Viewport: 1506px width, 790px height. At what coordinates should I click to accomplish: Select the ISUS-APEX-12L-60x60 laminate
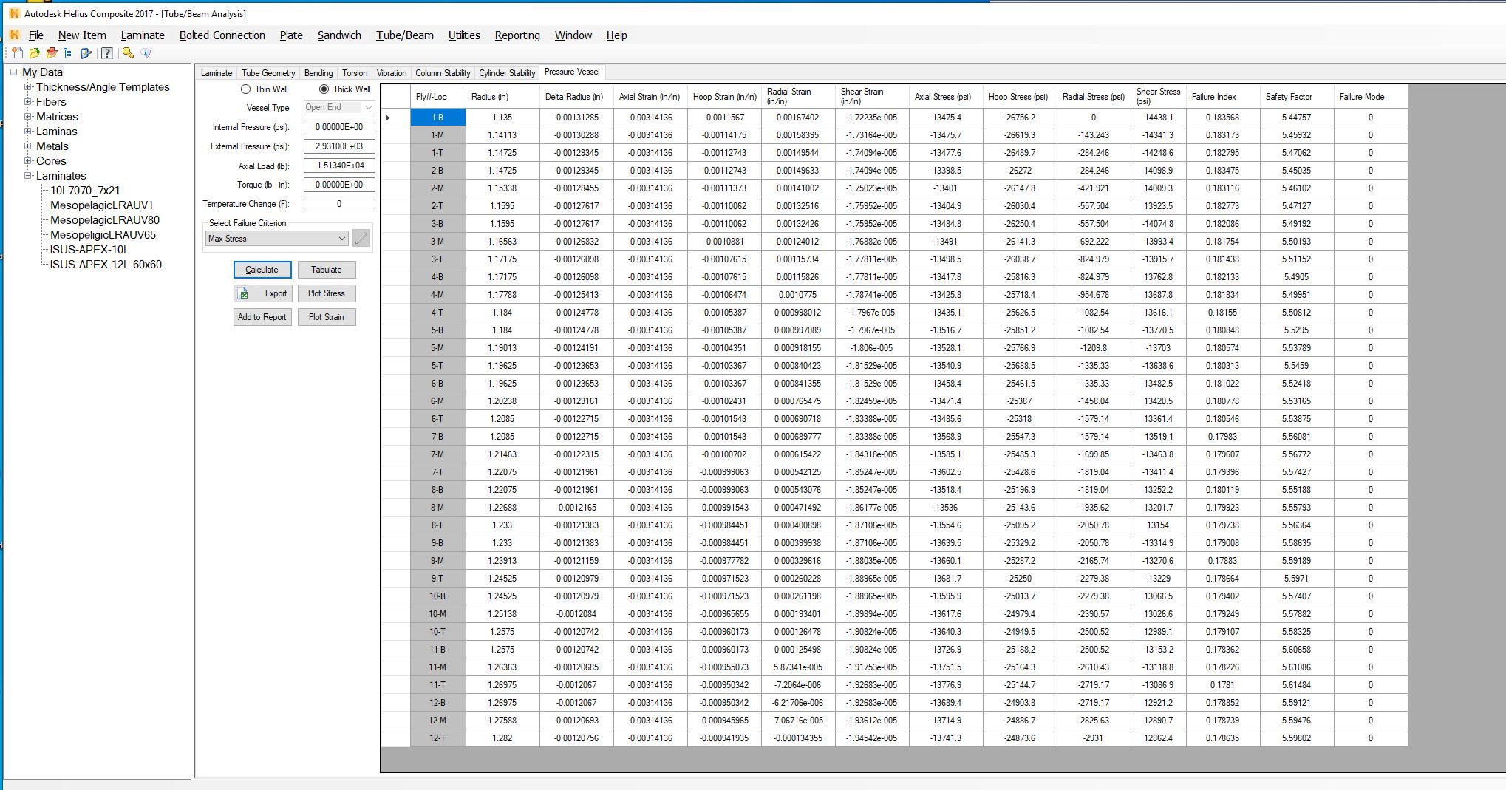tap(106, 265)
